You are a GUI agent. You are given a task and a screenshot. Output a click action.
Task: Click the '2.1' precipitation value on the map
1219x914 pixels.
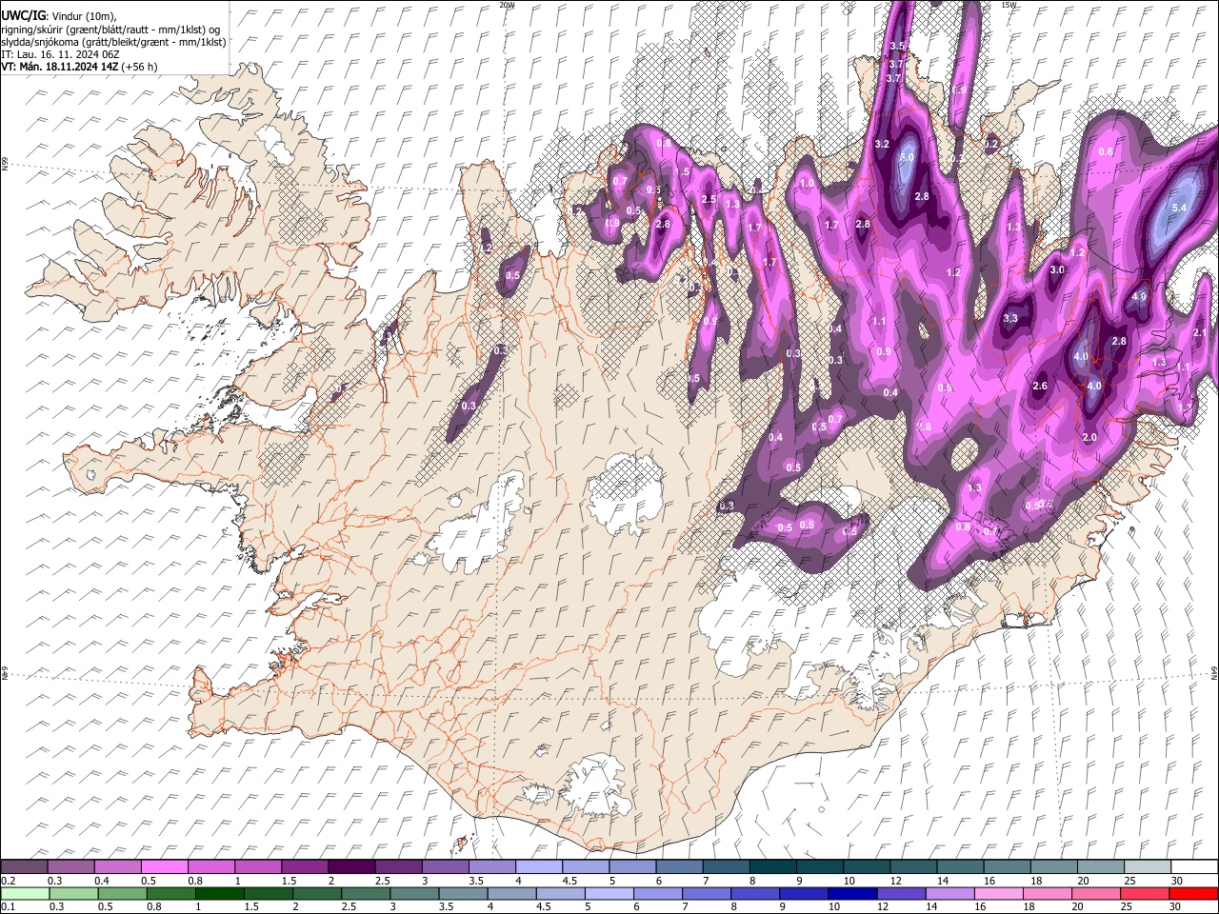1200,333
